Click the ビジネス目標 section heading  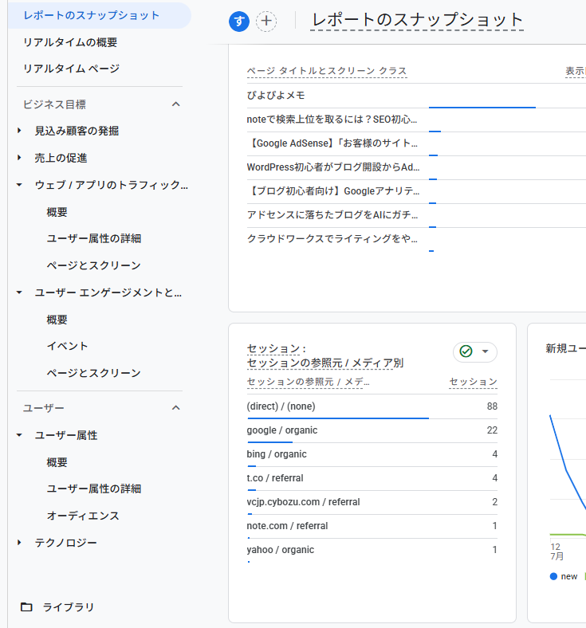54,104
